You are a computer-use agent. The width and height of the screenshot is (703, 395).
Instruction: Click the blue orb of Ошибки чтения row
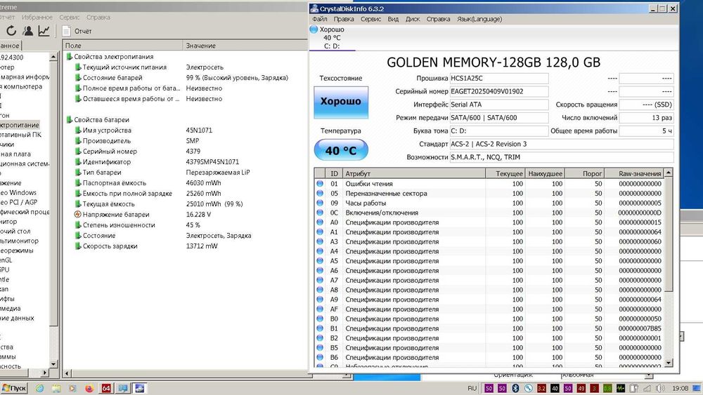[x=320, y=183]
